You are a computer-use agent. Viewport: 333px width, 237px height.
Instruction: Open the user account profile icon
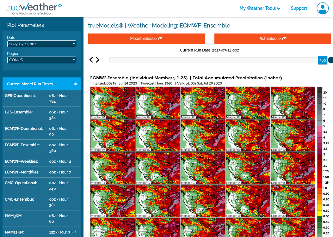322,8
